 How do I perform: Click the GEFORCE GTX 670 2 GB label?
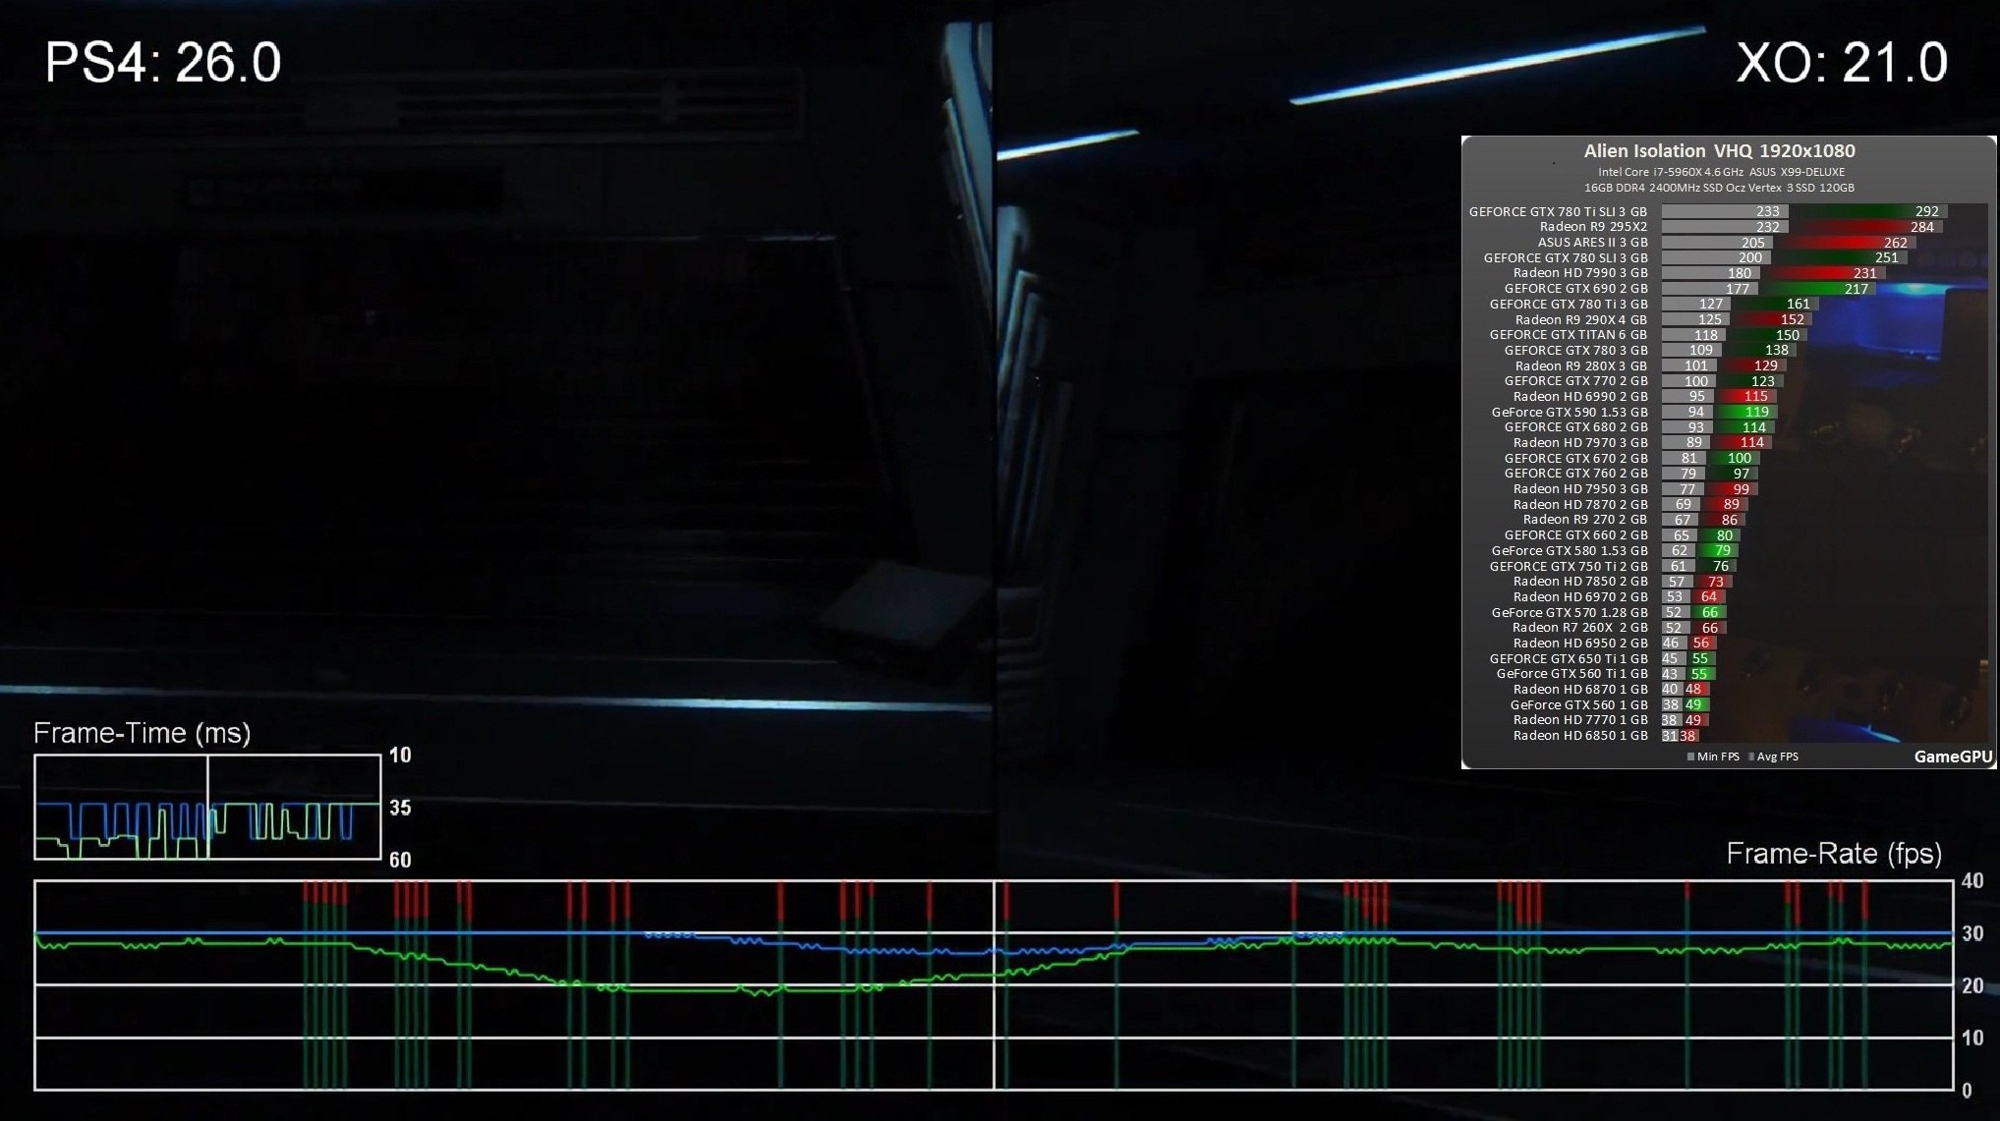point(1575,459)
